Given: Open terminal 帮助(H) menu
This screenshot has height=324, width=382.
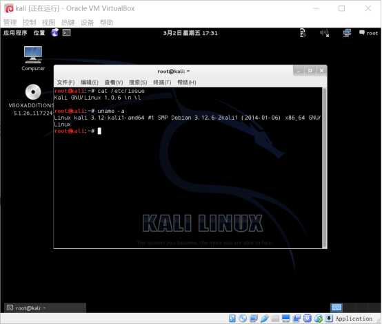Looking at the screenshot, I should (x=187, y=83).
